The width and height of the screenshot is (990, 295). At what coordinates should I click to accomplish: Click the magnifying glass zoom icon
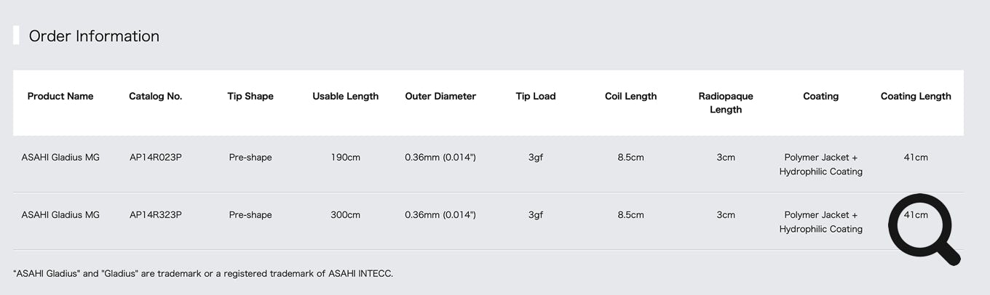pos(924,229)
